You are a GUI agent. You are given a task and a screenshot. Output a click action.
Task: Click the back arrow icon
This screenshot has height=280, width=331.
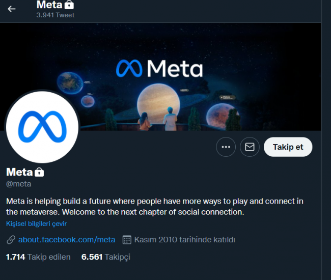click(12, 9)
